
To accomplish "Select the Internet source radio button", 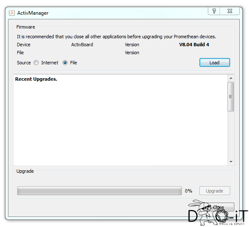I will pyautogui.click(x=36, y=63).
